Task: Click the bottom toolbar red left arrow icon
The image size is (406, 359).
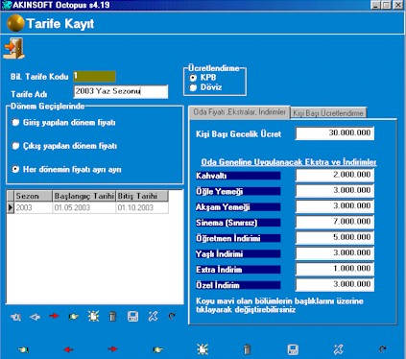Action: (68, 349)
